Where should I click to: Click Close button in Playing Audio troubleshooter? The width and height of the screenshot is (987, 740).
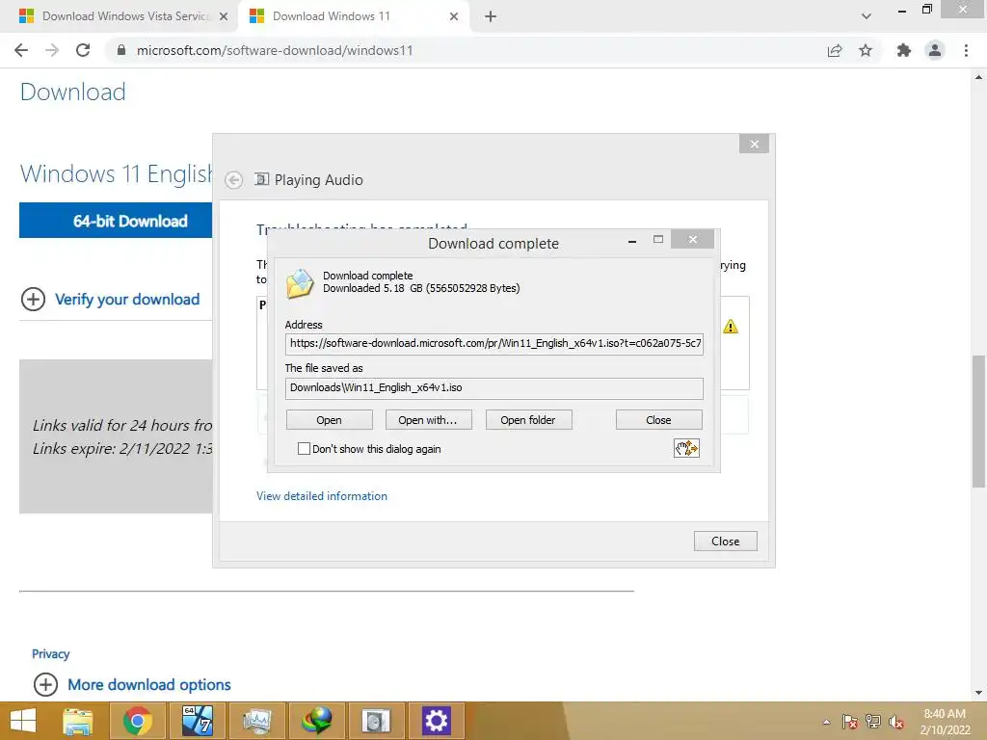pyautogui.click(x=725, y=542)
